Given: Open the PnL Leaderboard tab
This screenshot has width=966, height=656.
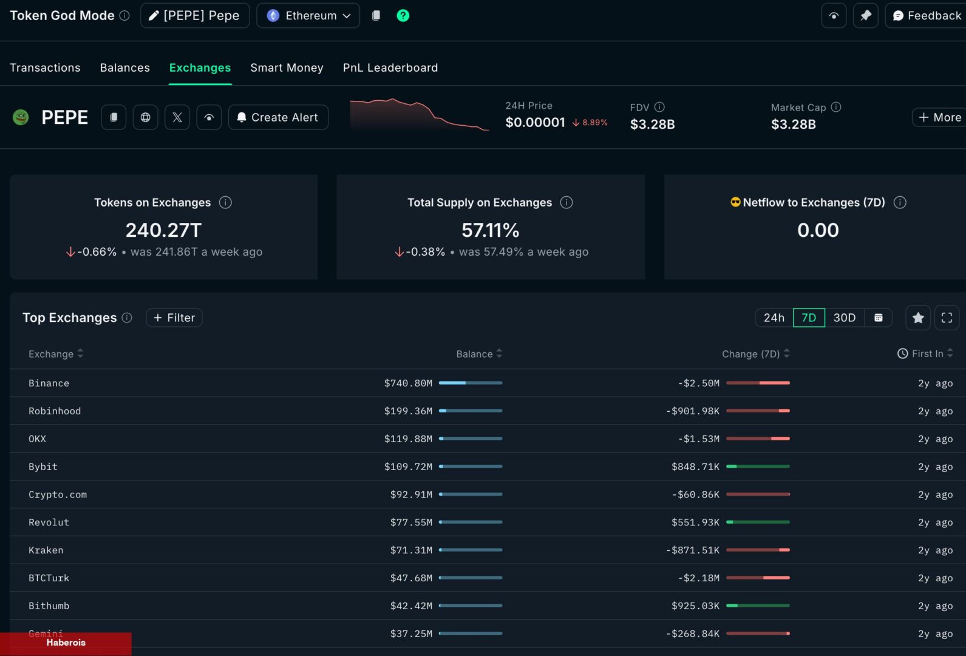Looking at the screenshot, I should click(x=390, y=67).
